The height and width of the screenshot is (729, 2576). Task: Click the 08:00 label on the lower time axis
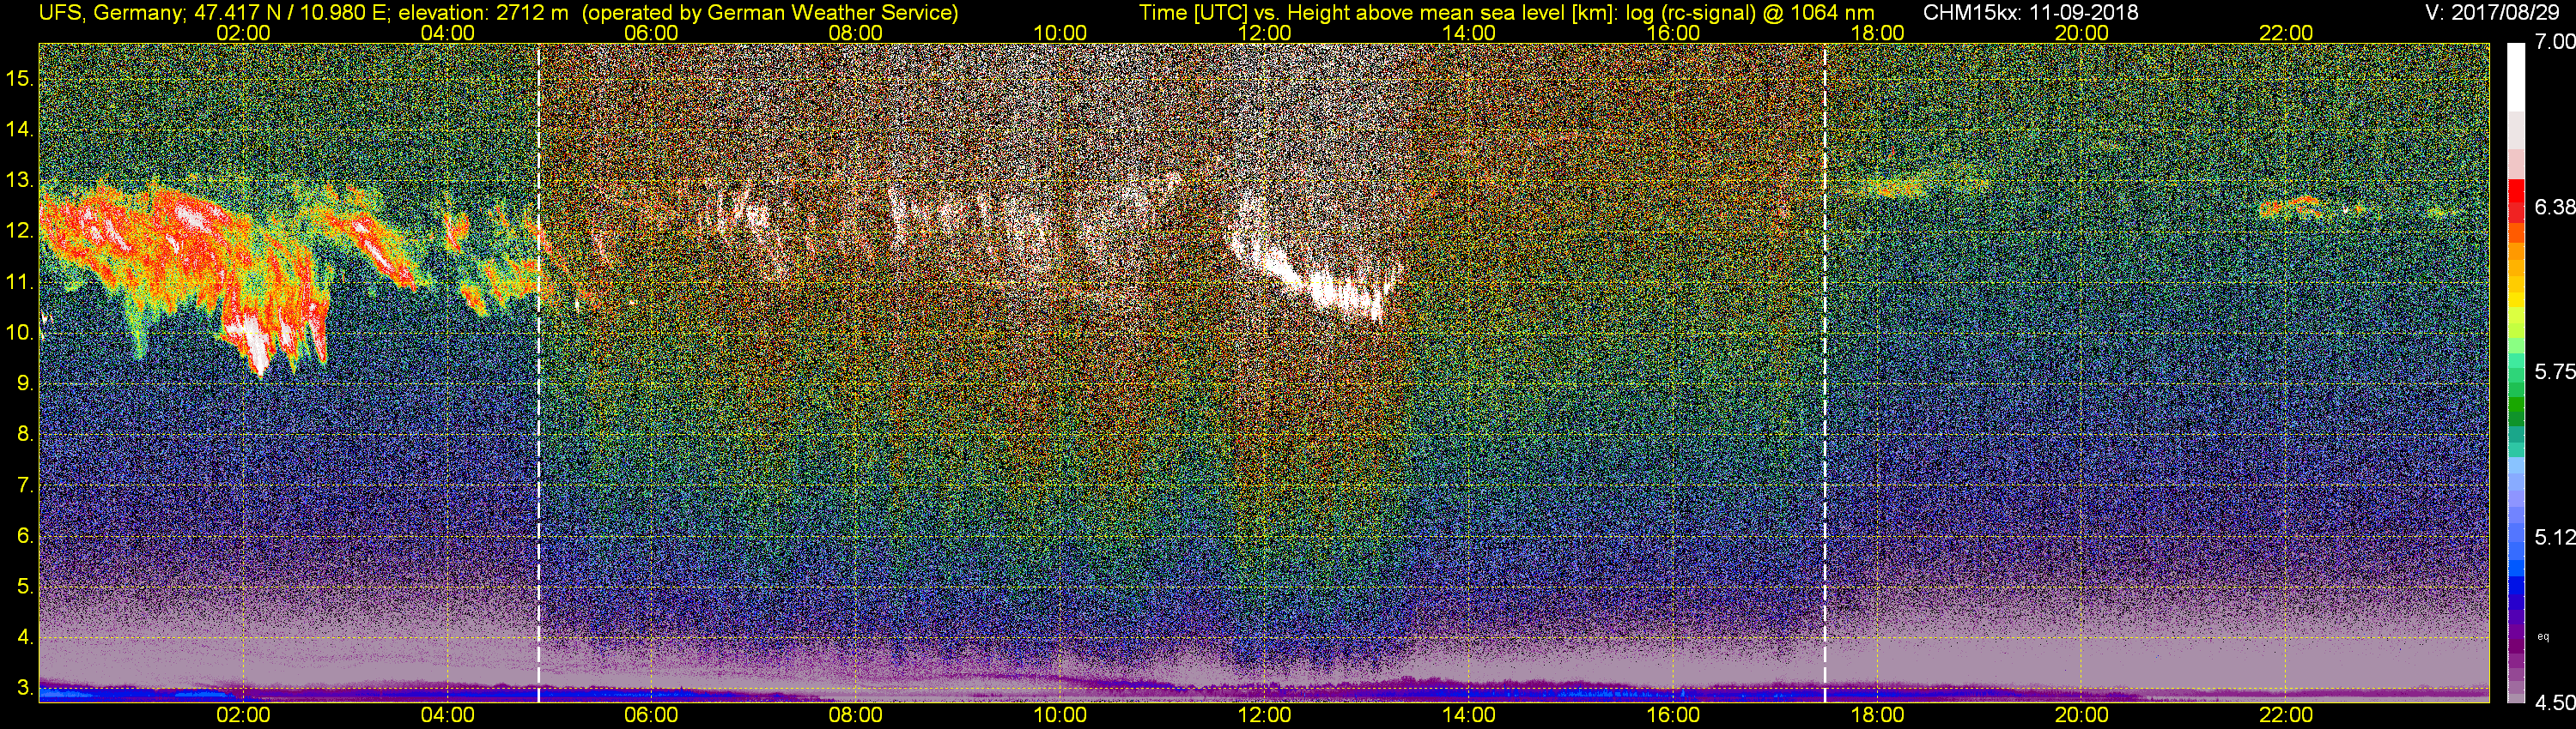856,715
